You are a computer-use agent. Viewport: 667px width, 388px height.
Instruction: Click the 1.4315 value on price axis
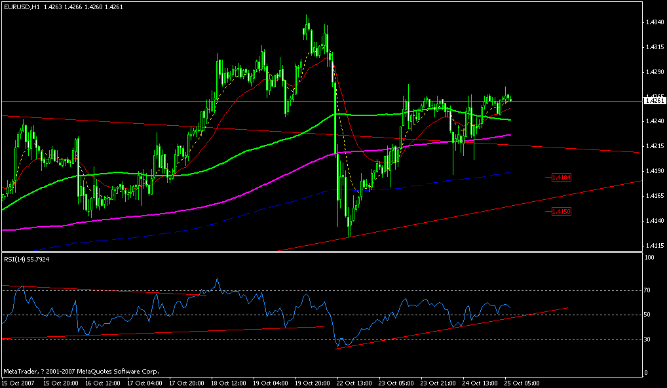click(x=654, y=47)
